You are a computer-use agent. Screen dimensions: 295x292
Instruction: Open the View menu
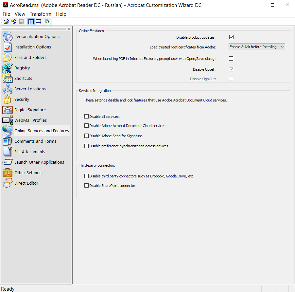pyautogui.click(x=20, y=14)
